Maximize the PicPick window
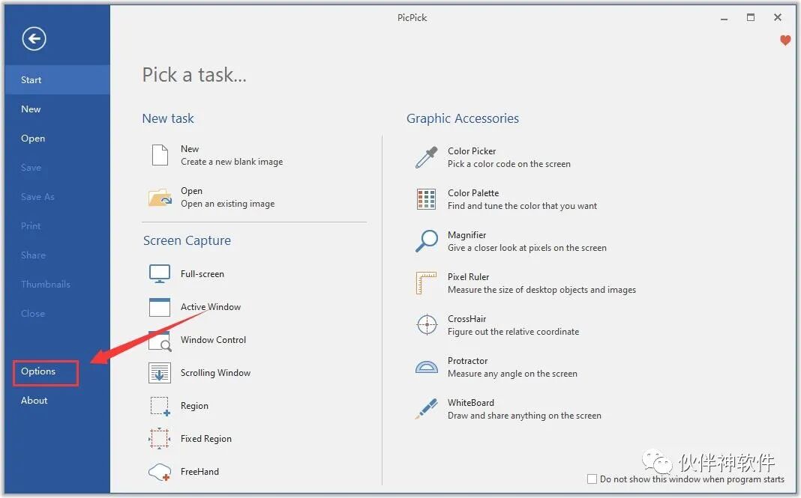This screenshot has height=498, width=801. click(751, 17)
